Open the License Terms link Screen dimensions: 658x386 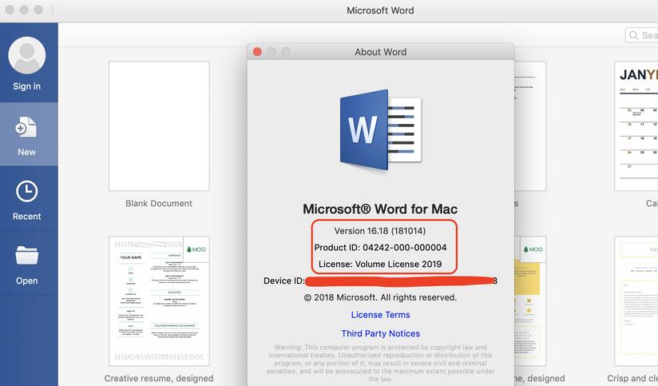(381, 315)
